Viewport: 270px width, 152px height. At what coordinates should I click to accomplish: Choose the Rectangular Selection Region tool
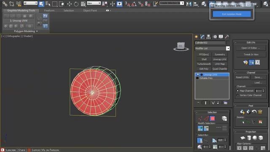coord(54,4)
